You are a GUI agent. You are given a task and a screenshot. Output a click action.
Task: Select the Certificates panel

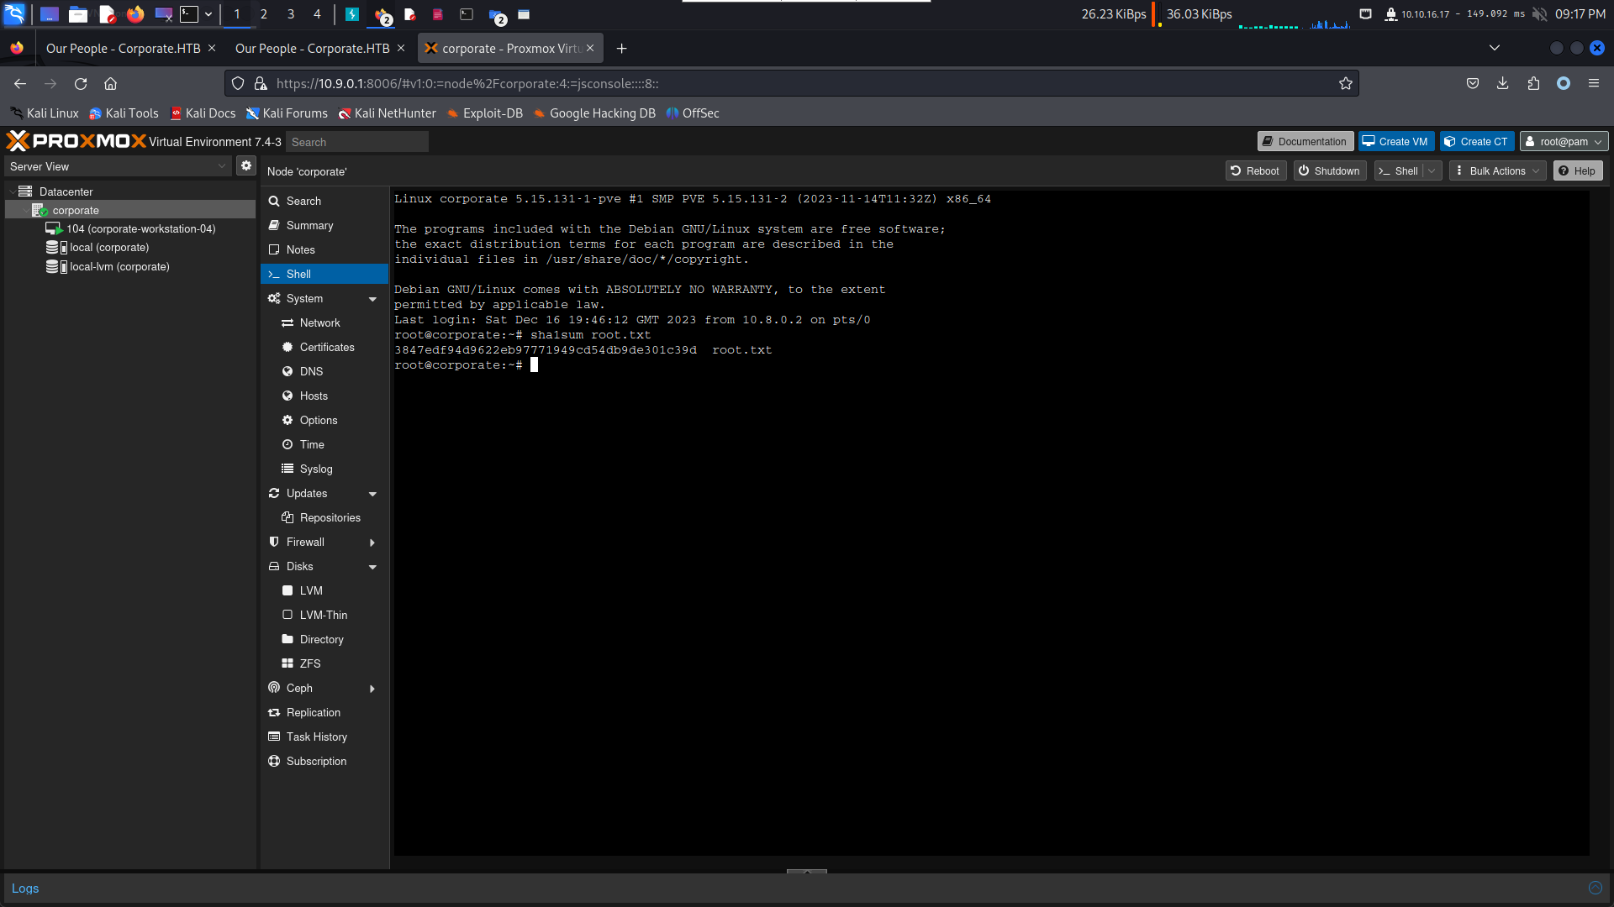click(x=326, y=347)
